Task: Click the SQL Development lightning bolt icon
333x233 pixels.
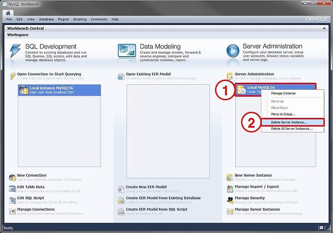Action: [x=15, y=51]
